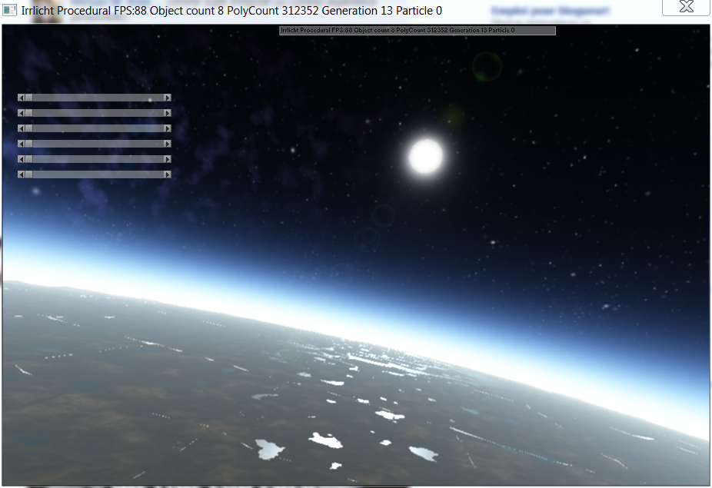Click right arrow of the topmost scrollbar
Viewport: 712px width, 488px height.
click(168, 98)
